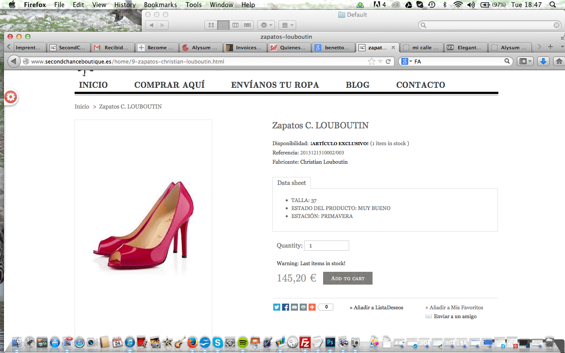The width and height of the screenshot is (565, 353).
Task: Open the CONTACTO page
Action: point(421,85)
